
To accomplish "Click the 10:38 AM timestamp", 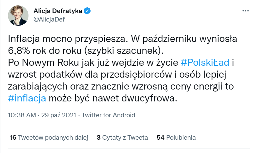I will (x=22, y=115).
